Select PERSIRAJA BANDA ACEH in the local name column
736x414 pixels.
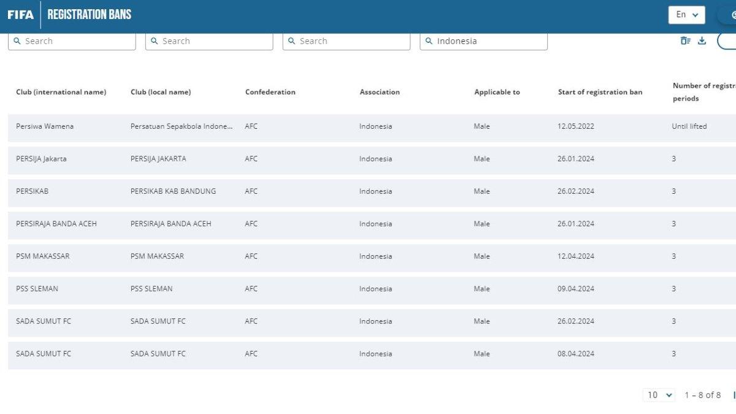[171, 224]
